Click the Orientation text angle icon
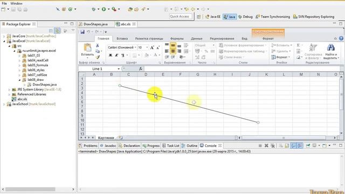The image size is (345, 194). pos(181,57)
